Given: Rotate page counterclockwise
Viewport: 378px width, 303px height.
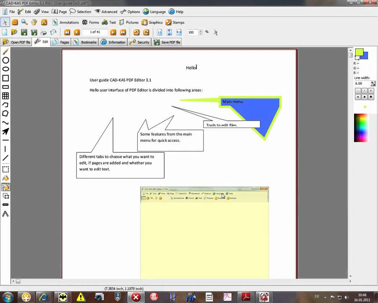Looking at the screenshot, I should click(136, 32).
